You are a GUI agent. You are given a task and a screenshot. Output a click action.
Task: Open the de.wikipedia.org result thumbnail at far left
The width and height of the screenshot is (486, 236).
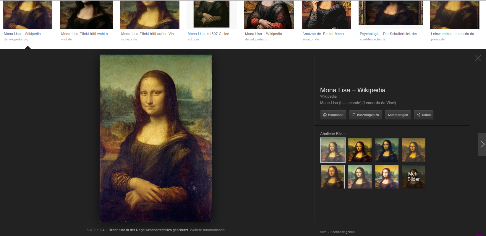[27, 15]
